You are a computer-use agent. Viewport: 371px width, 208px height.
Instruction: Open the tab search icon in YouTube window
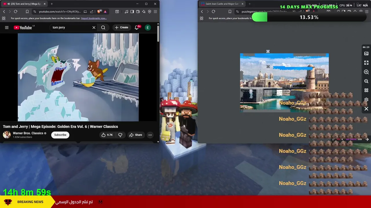[117, 12]
